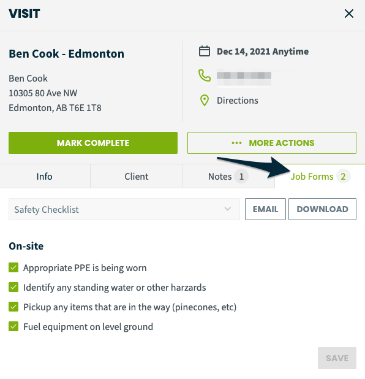Toggle Identify any standing water checkbox
The image size is (365, 379).
point(13,287)
